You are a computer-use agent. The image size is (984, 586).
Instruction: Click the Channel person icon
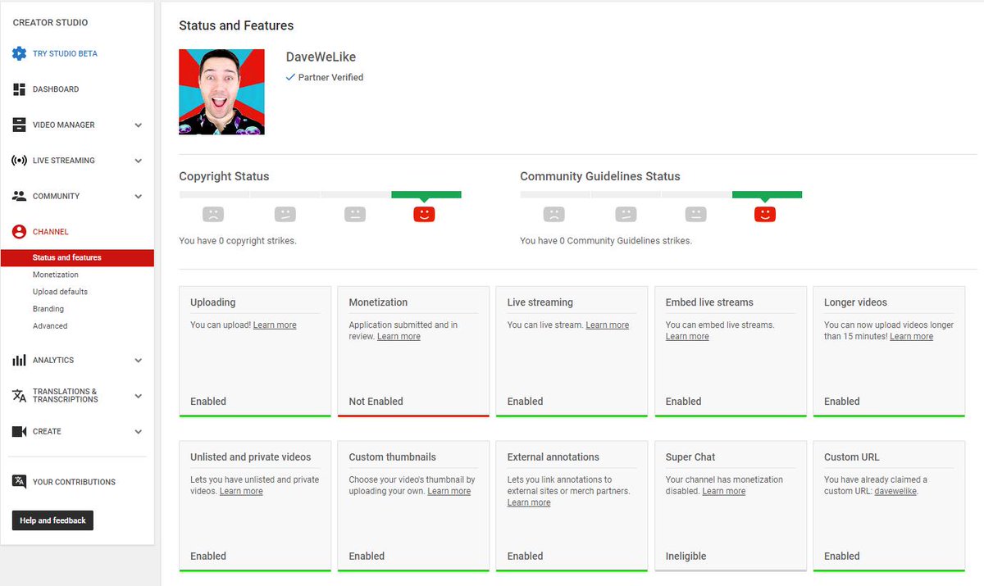19,232
